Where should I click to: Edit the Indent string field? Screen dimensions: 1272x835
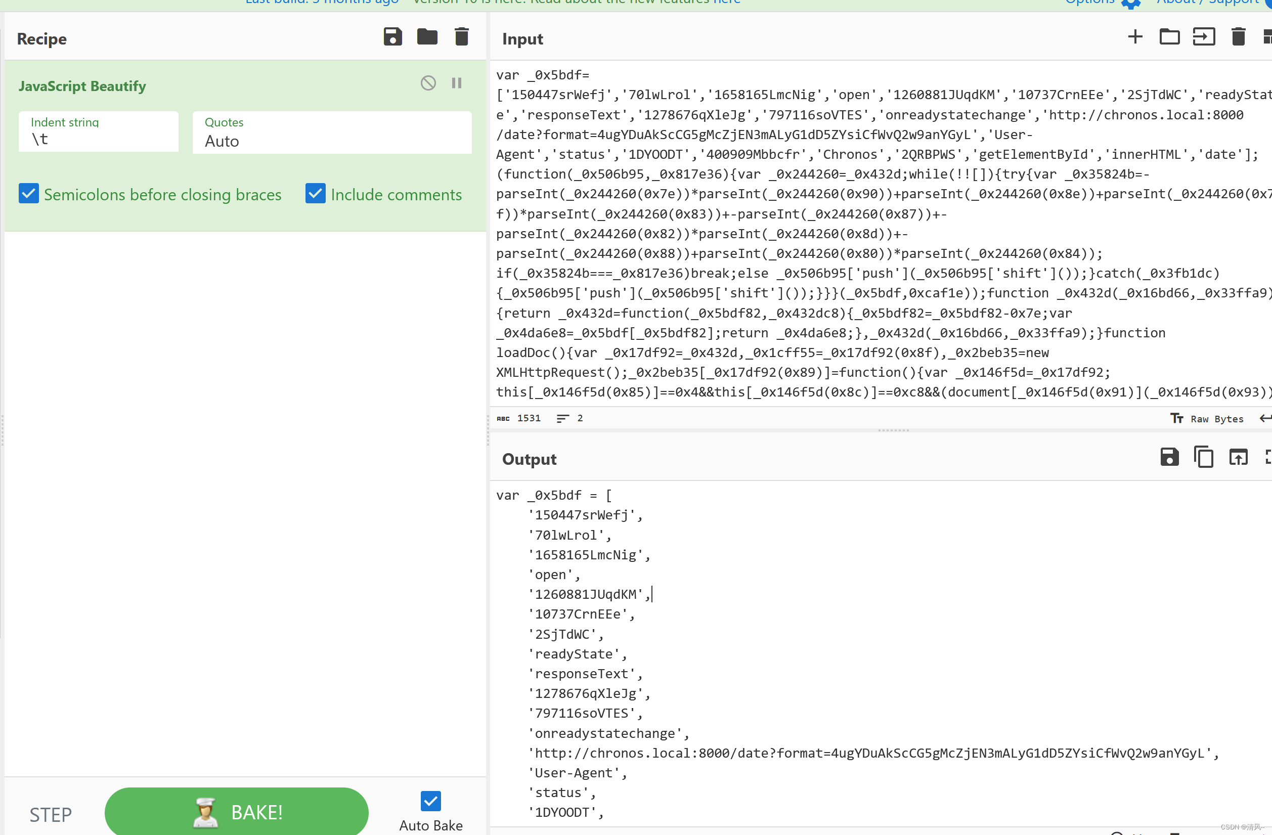98,132
